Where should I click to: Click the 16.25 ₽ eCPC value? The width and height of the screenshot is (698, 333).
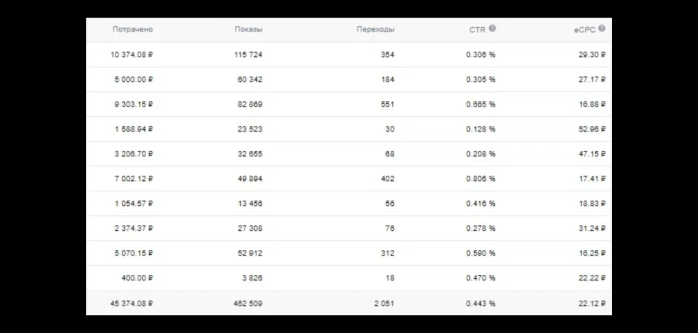[592, 253]
